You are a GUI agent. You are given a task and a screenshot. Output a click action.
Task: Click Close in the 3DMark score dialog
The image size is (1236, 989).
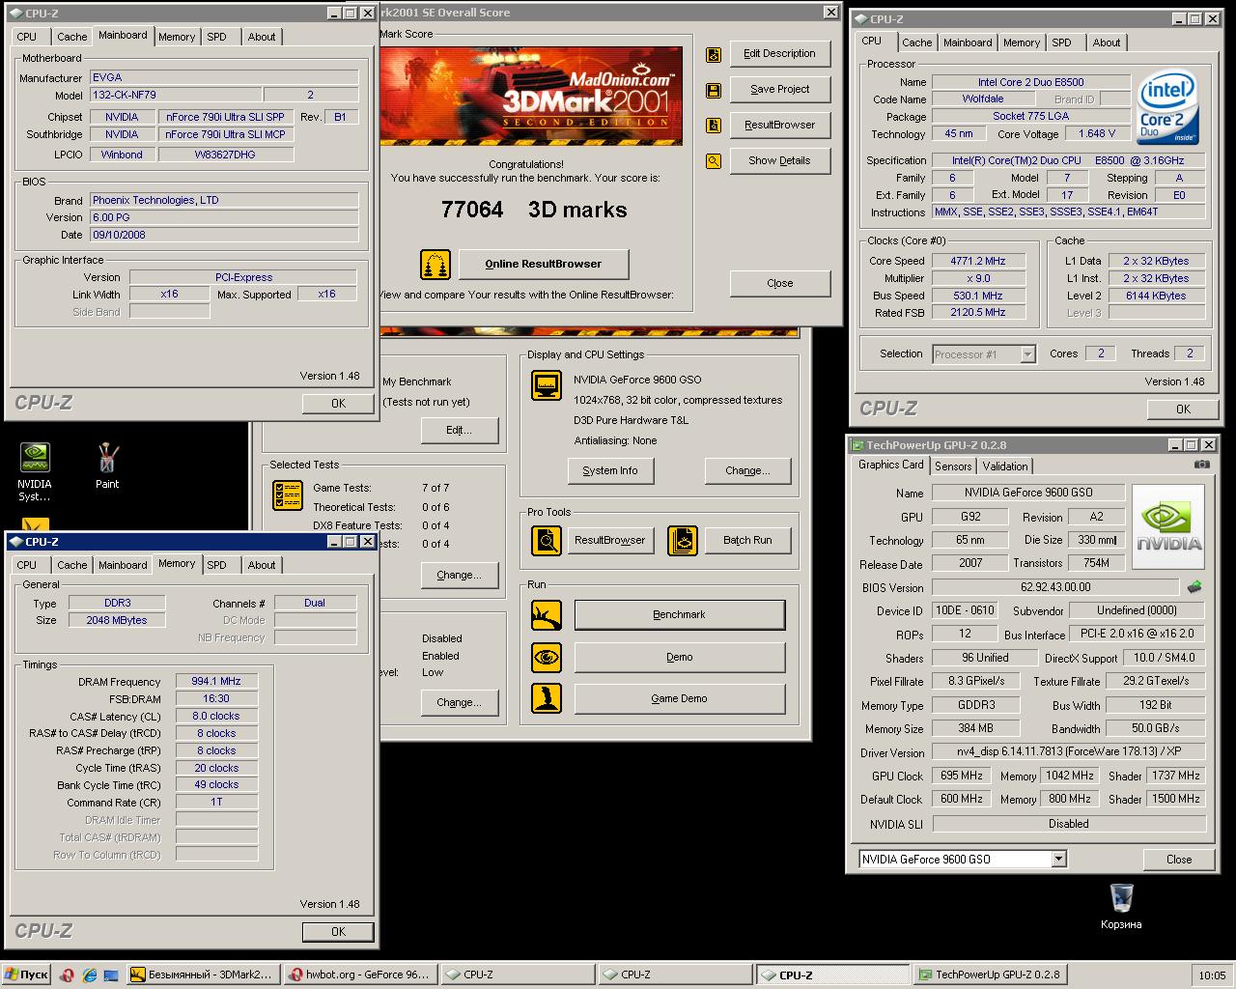(779, 283)
